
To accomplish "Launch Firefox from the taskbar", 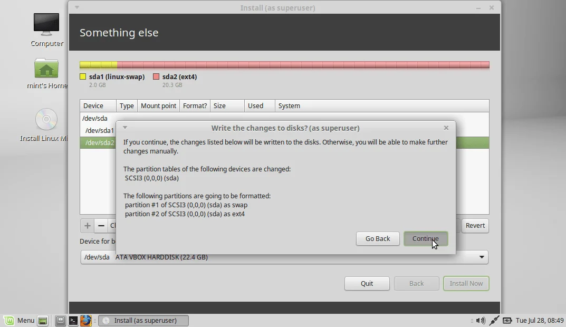I will coord(85,320).
